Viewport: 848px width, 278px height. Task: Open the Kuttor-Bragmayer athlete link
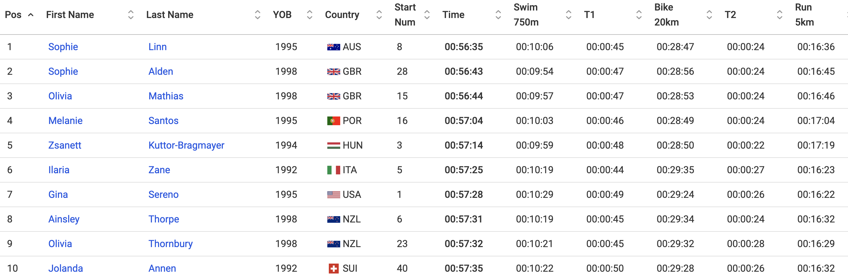(186, 145)
